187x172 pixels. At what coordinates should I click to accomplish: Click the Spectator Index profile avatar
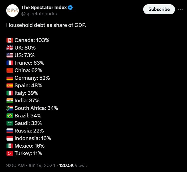tap(13, 10)
